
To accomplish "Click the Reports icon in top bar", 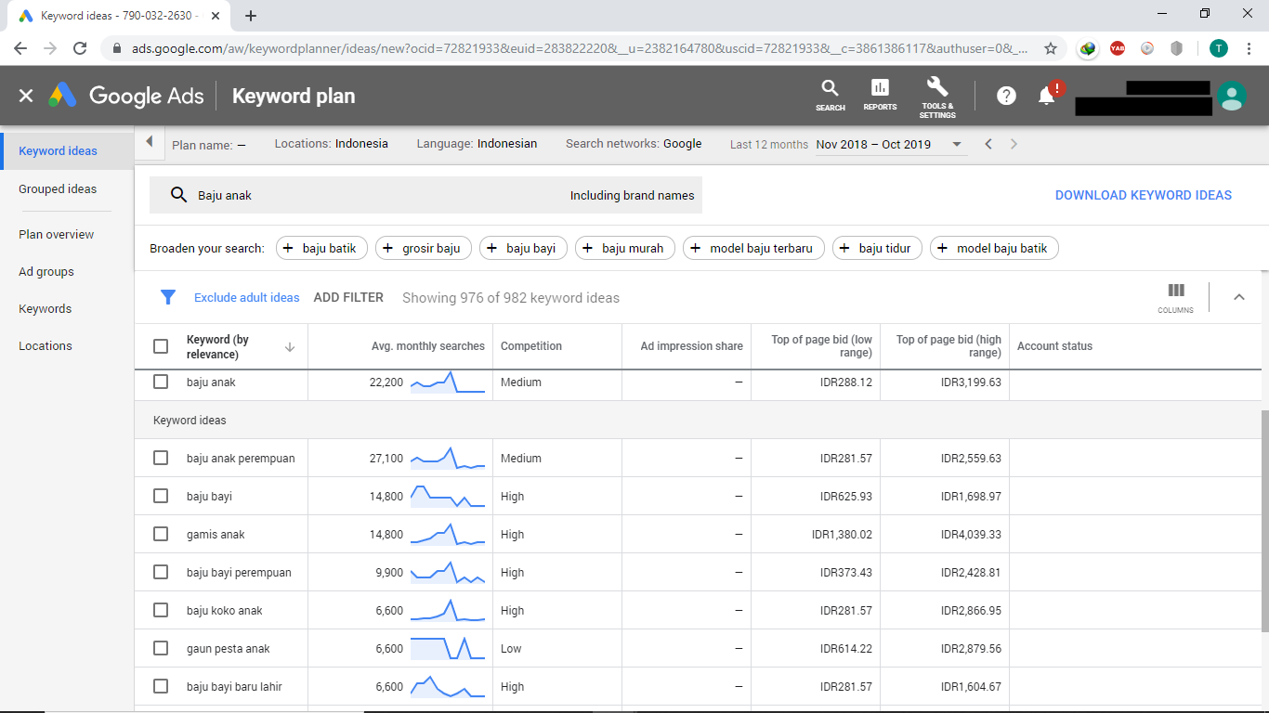I will point(879,96).
